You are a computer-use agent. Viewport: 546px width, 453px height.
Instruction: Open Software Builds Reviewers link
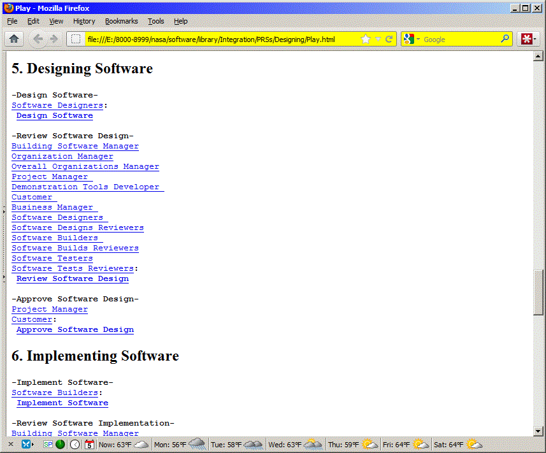tap(75, 248)
